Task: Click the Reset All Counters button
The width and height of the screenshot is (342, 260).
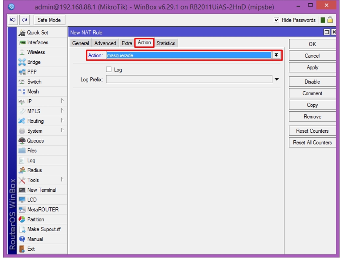Action: (312, 142)
